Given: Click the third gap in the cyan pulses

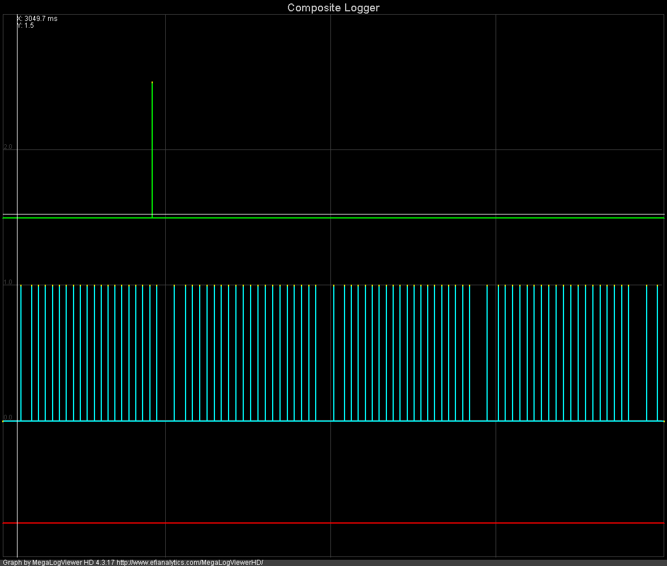Looking at the screenshot, I should tap(478, 351).
